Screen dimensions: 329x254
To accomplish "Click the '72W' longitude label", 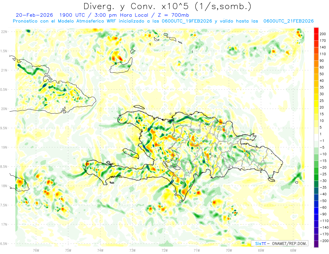I will pos(164,250).
